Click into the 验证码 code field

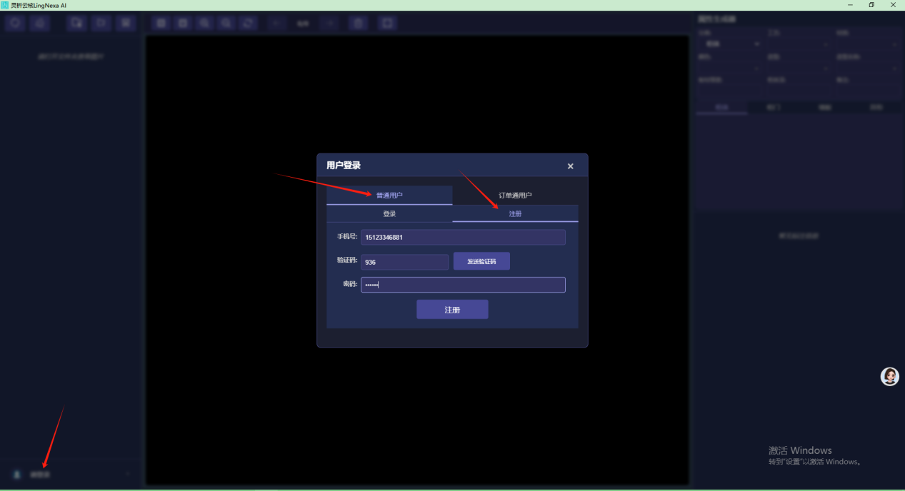(x=404, y=262)
